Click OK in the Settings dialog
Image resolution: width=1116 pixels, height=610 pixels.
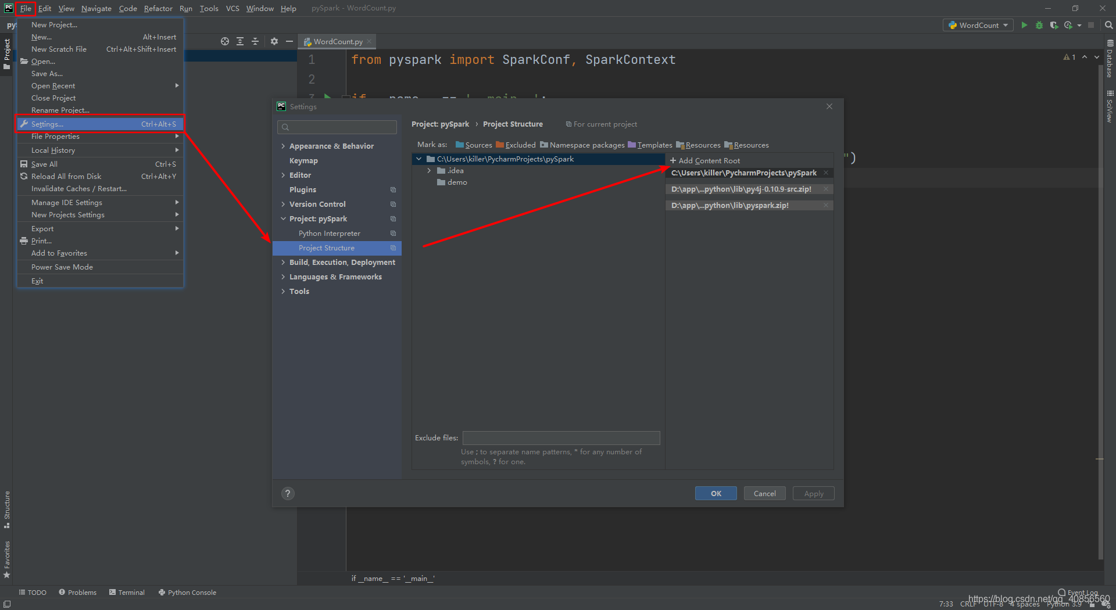click(x=716, y=493)
